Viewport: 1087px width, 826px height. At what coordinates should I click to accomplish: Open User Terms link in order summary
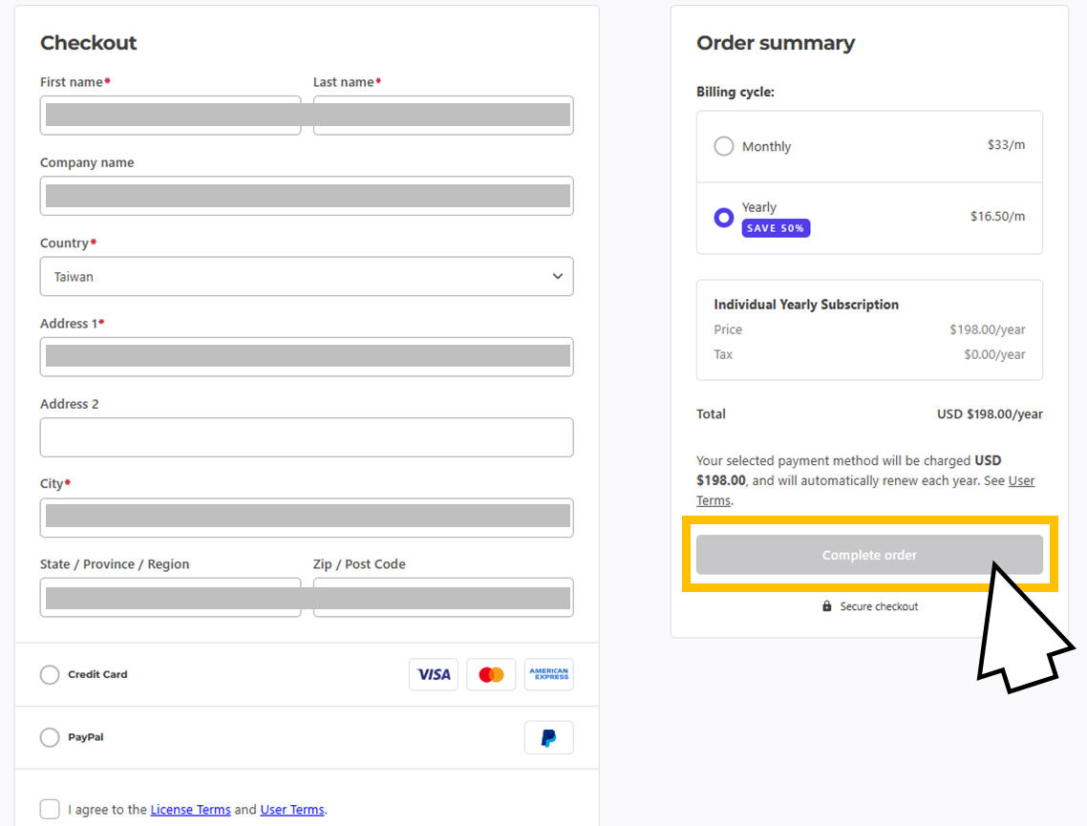[865, 491]
